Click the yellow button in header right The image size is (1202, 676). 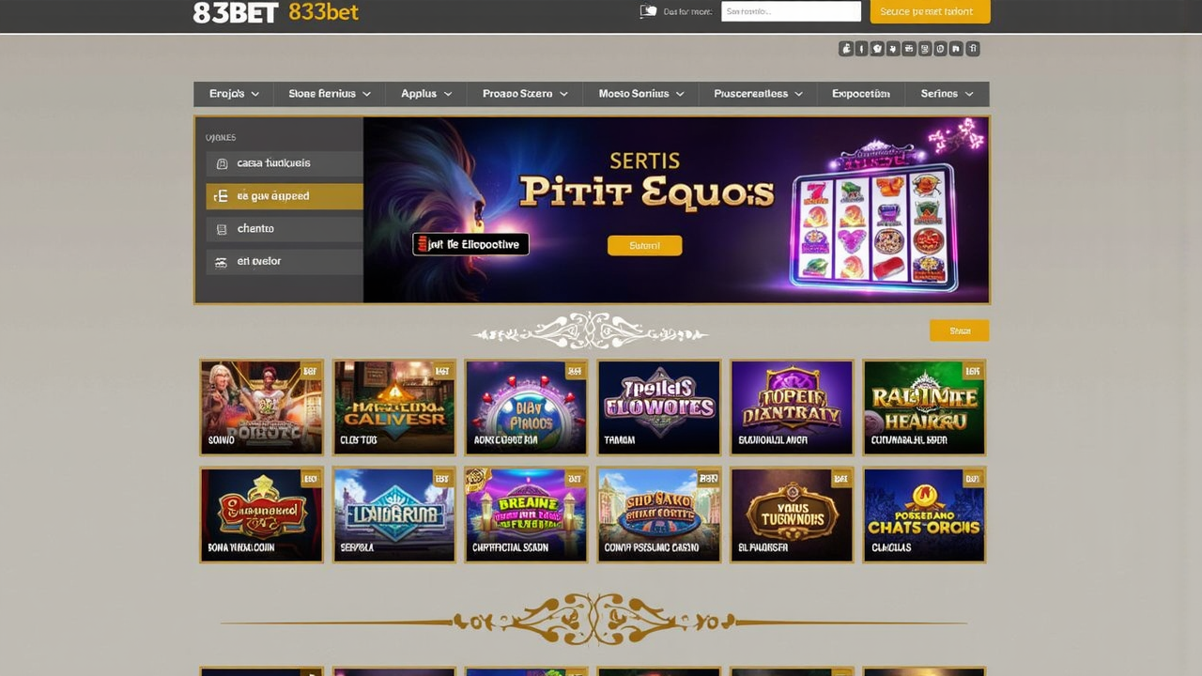(930, 11)
